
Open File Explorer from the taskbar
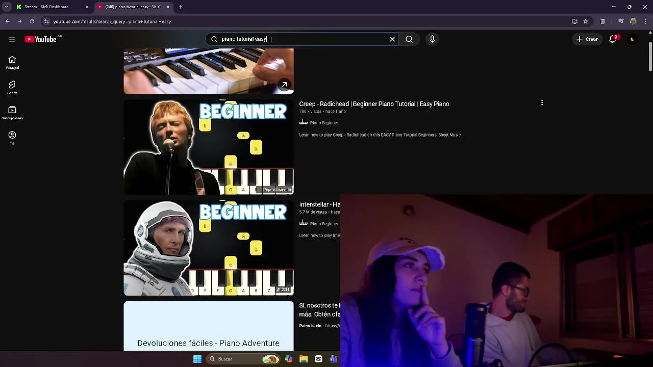(x=304, y=359)
